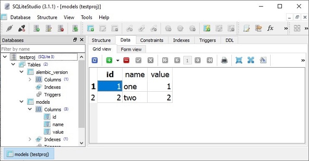Show more main toolbar items chevron

[286, 28]
